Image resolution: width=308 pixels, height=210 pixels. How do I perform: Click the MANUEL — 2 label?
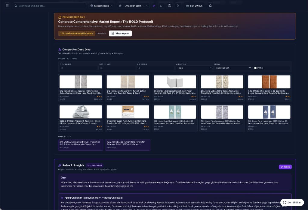[x=64, y=137]
